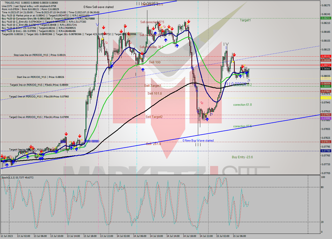The image size is (332, 239).
Task: Click the 0.07705 price axis value
Action: coord(326,173)
